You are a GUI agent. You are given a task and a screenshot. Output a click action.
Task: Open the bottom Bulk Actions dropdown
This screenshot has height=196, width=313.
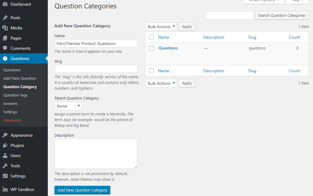click(x=161, y=83)
